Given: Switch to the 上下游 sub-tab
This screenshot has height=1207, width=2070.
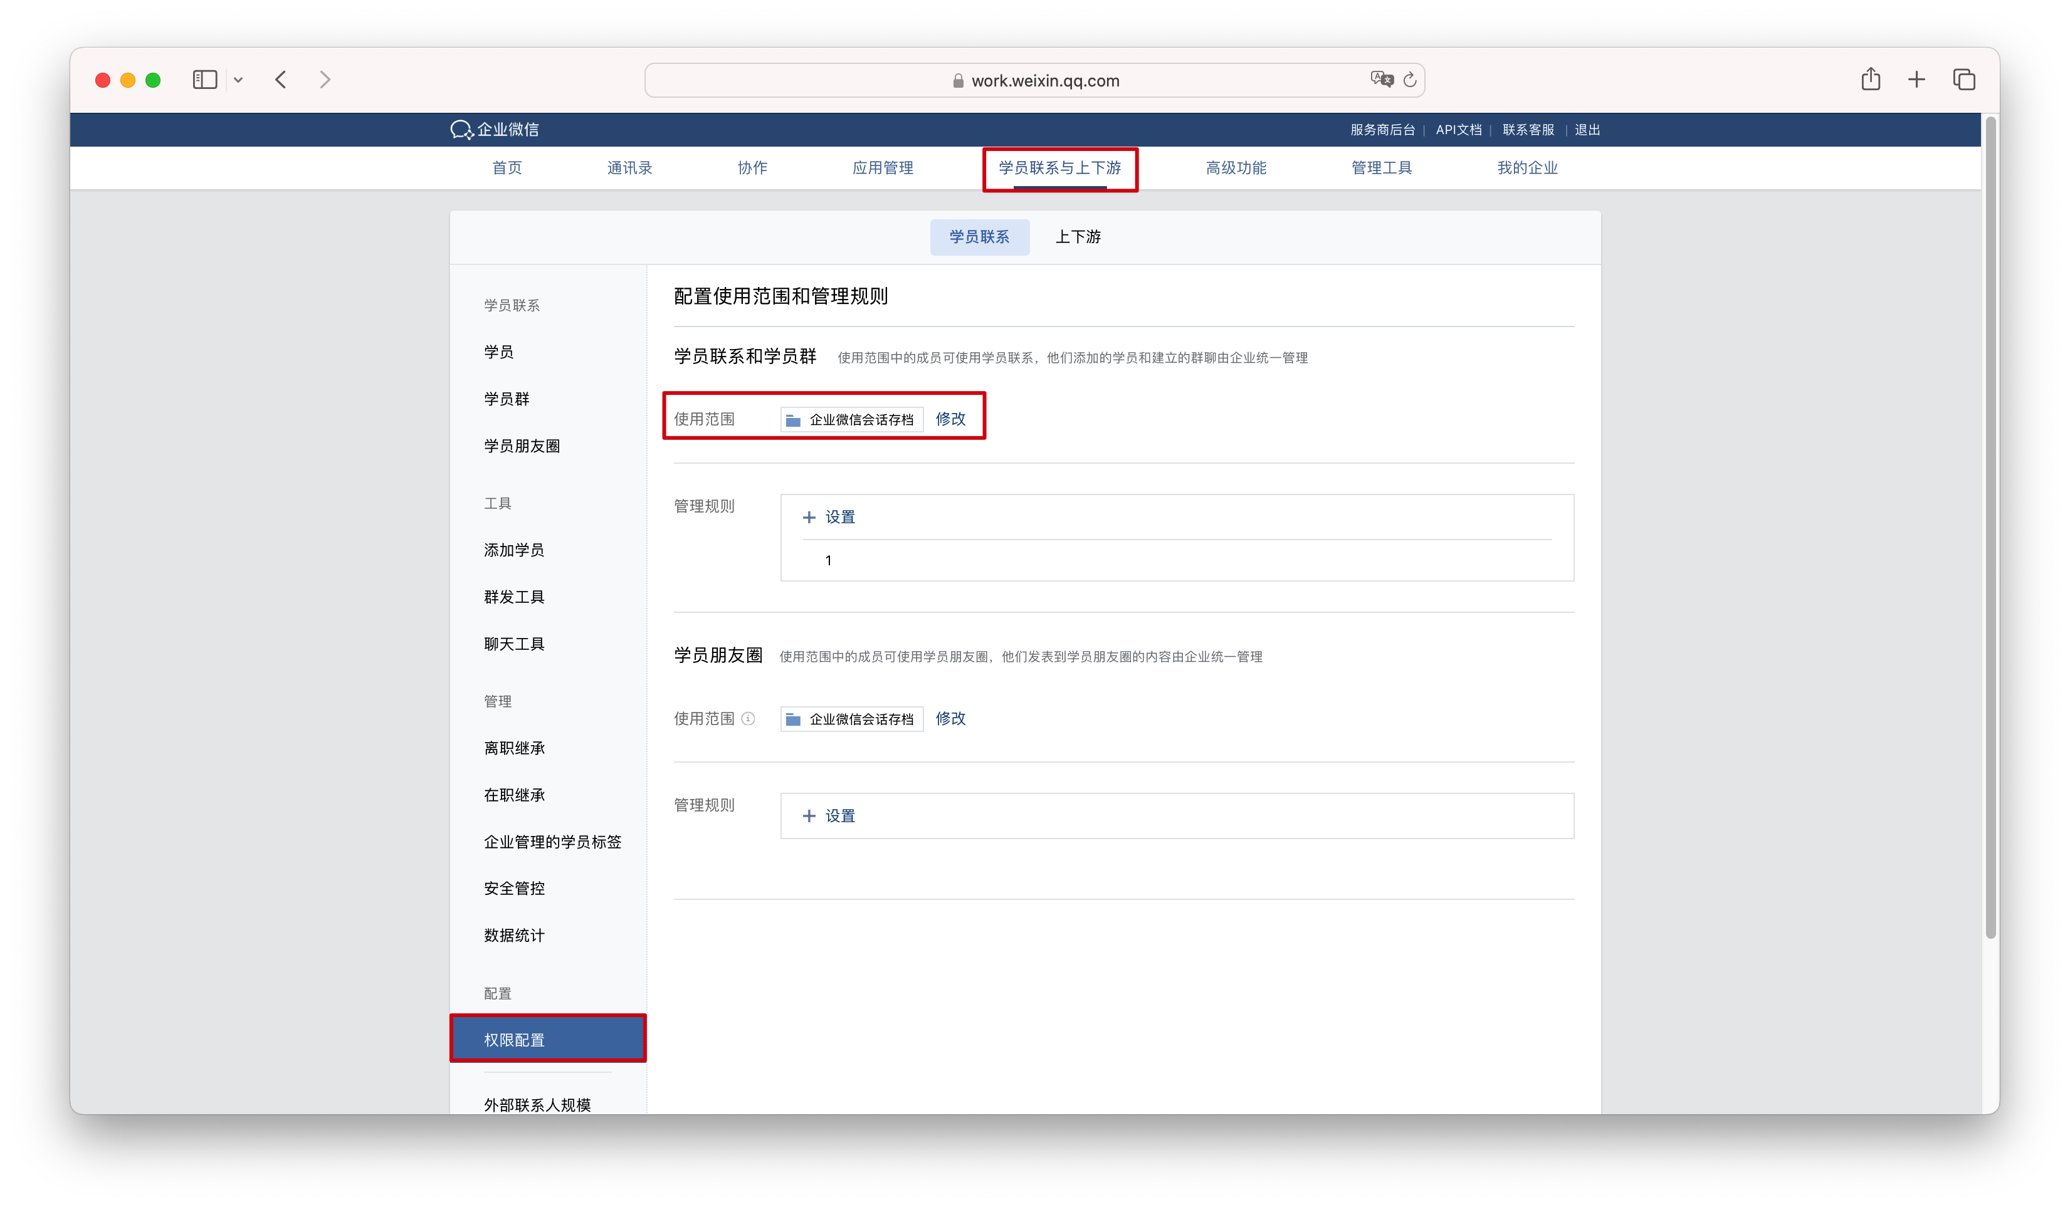Looking at the screenshot, I should click(x=1078, y=236).
